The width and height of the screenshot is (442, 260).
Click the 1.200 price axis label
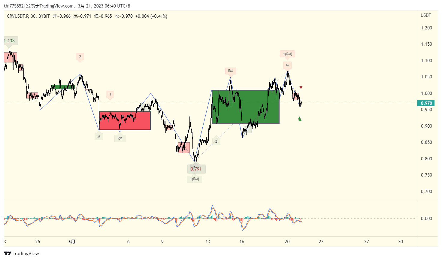[426, 28]
